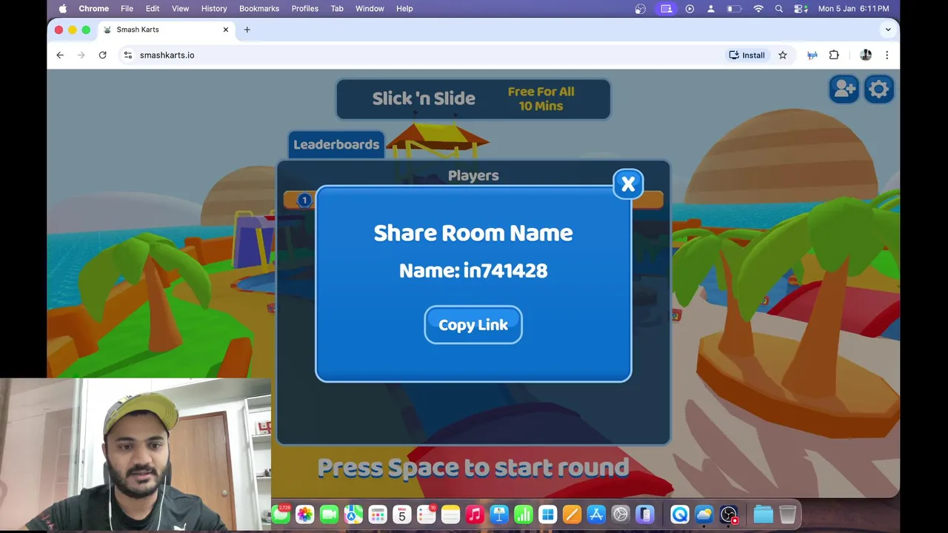
Task: Open the Bookmarks menu
Action: [259, 9]
